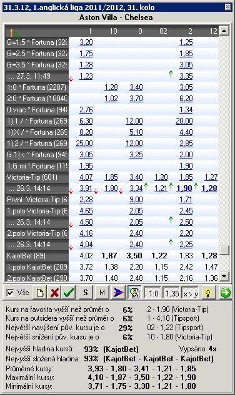Click the new blank document icon
The image size is (235, 395).
[40, 293]
